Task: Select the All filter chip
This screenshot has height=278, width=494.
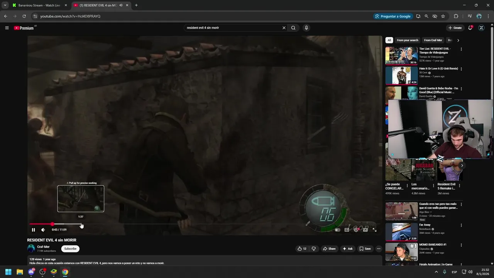Action: pyautogui.click(x=389, y=40)
